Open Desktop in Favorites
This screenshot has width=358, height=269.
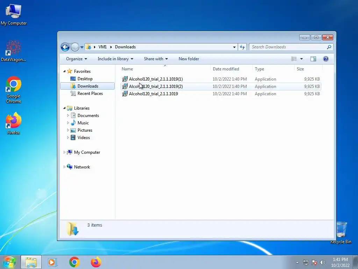[85, 79]
